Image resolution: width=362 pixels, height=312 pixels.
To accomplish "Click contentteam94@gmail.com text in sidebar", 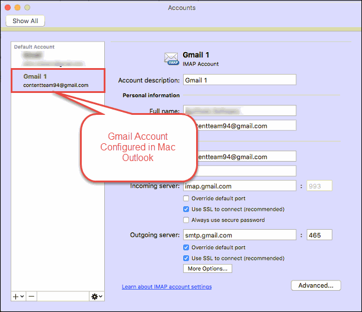I will (56, 85).
